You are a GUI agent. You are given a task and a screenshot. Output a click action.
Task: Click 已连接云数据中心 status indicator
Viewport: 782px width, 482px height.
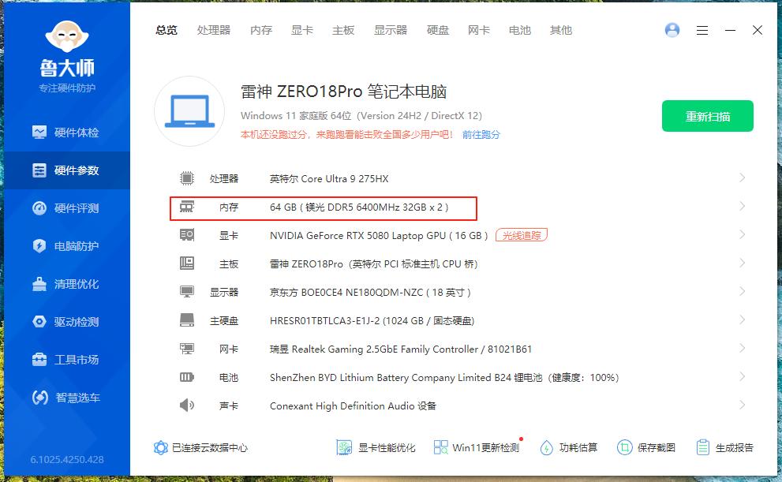point(200,447)
